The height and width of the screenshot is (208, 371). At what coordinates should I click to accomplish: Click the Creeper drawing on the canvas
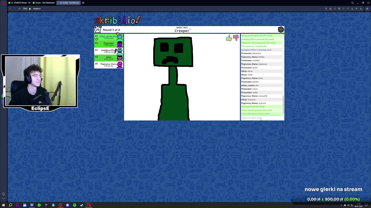[x=173, y=79]
